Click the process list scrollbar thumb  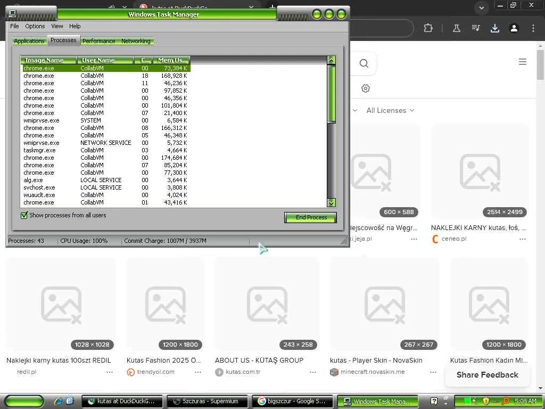[x=331, y=93]
